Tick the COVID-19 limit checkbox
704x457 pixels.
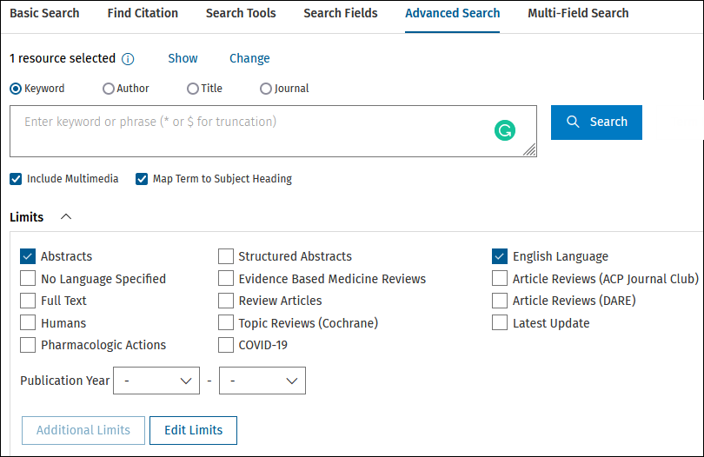click(226, 345)
